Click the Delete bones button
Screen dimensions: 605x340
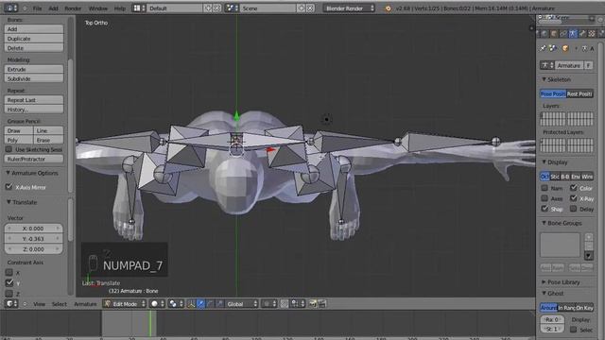(34, 48)
